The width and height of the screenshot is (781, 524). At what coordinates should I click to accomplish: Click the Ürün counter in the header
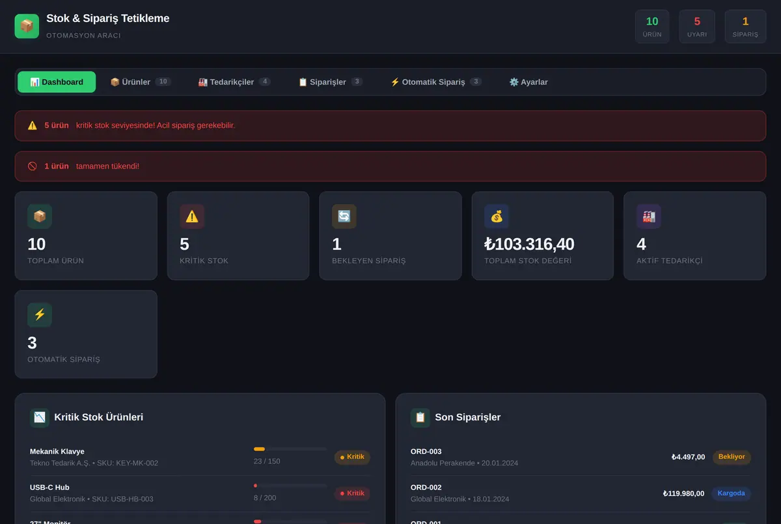click(652, 27)
